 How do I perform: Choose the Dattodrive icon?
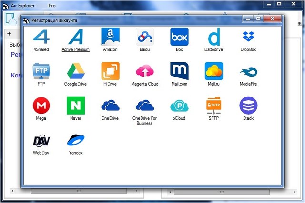(x=214, y=37)
